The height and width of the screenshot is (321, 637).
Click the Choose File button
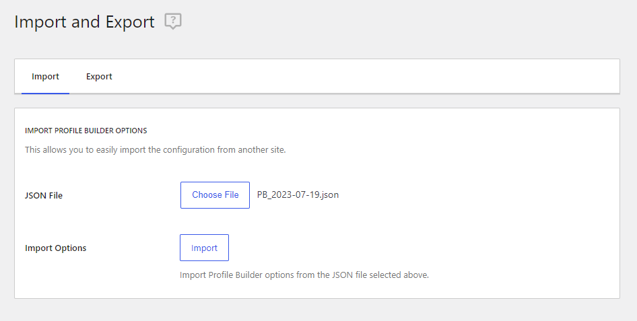215,195
